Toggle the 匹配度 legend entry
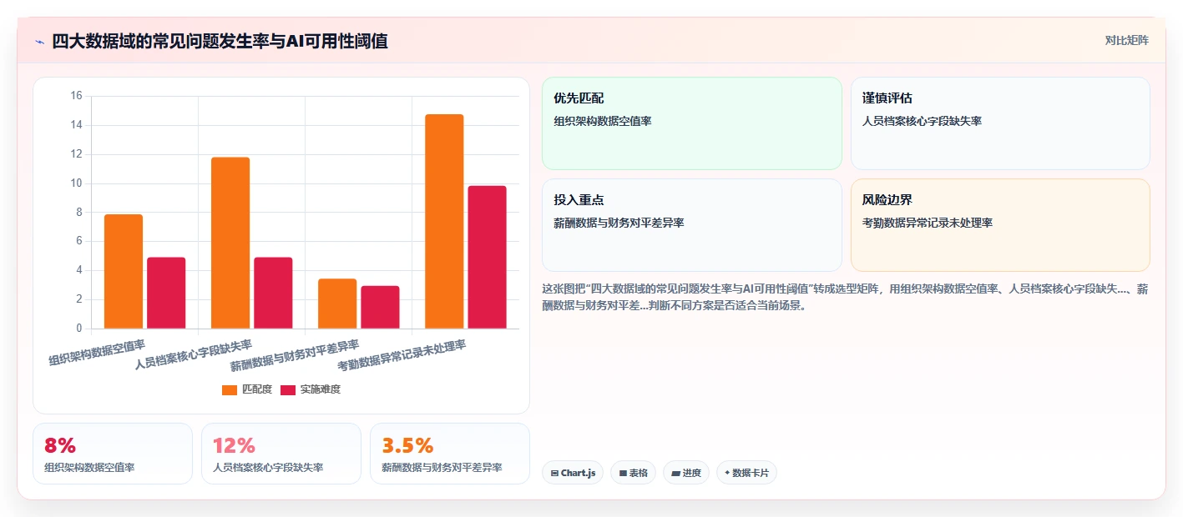This screenshot has width=1183, height=517. (x=247, y=389)
